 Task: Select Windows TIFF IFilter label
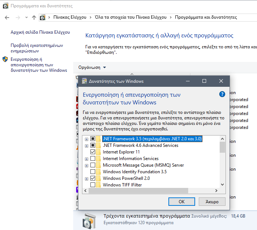(x=122, y=185)
